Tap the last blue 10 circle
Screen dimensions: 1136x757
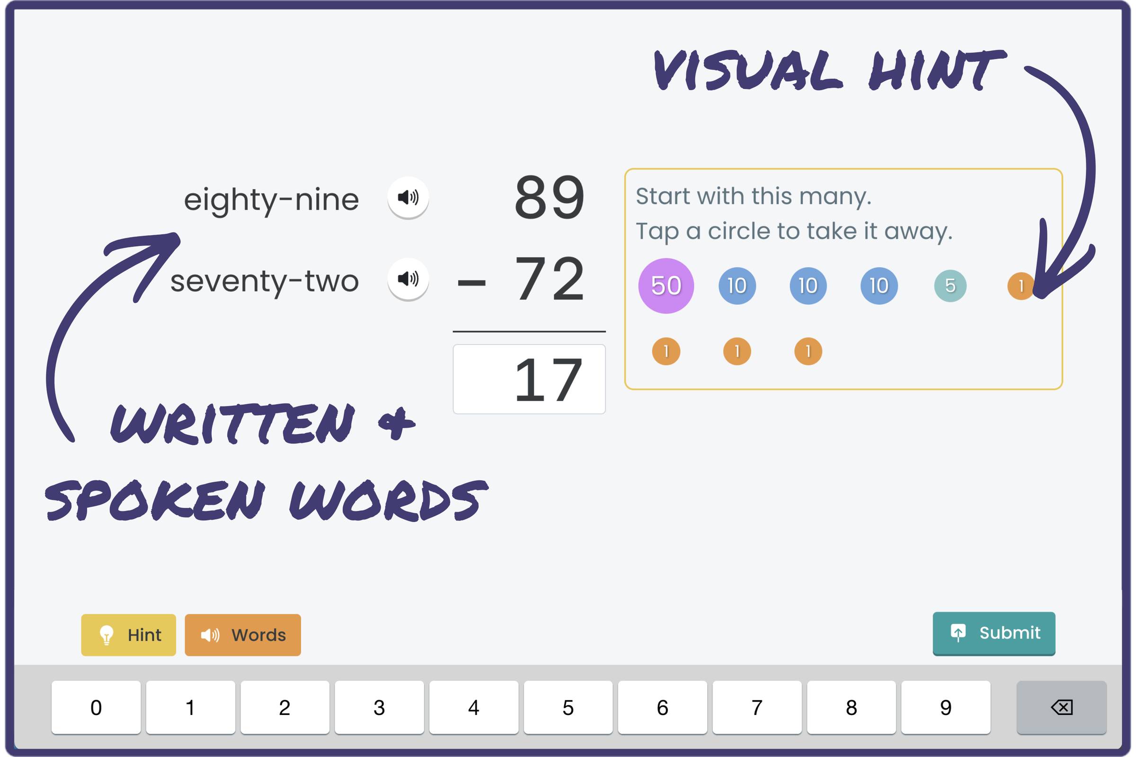coord(879,286)
